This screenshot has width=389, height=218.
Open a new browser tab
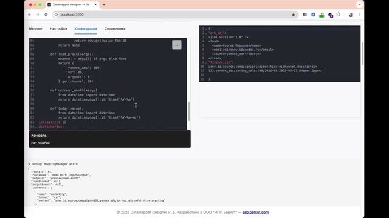click(x=104, y=5)
